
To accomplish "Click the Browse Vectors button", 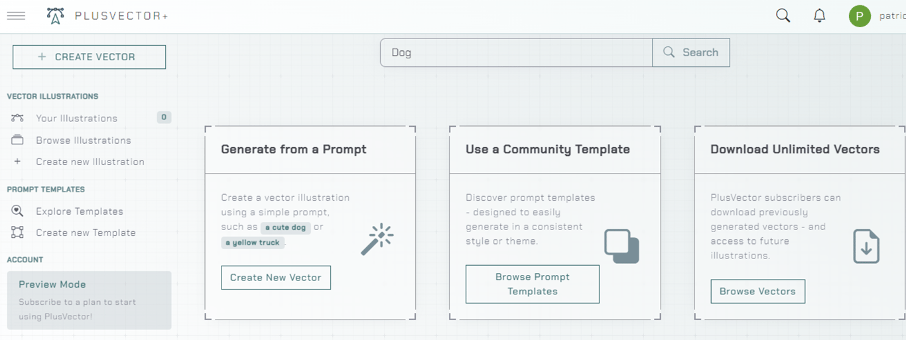I will tap(757, 291).
